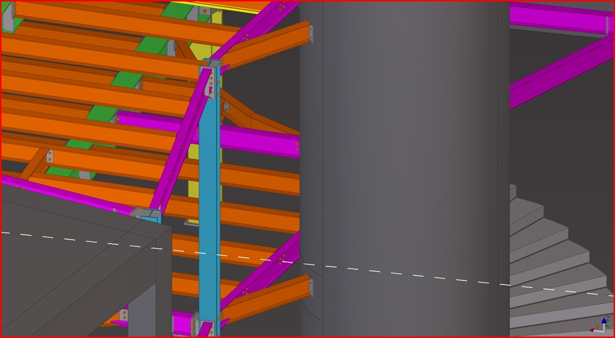Image resolution: width=615 pixels, height=338 pixels.
Task: Select the top face of gray concrete block
Action: [x=67, y=214]
